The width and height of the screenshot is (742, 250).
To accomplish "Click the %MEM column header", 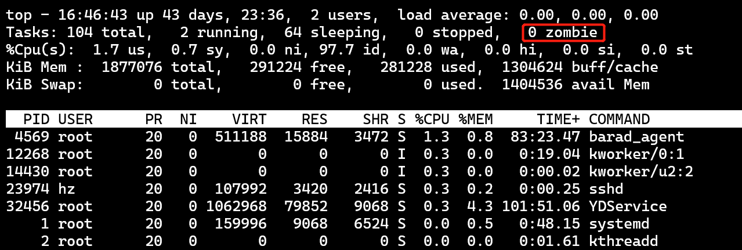I will point(476,120).
